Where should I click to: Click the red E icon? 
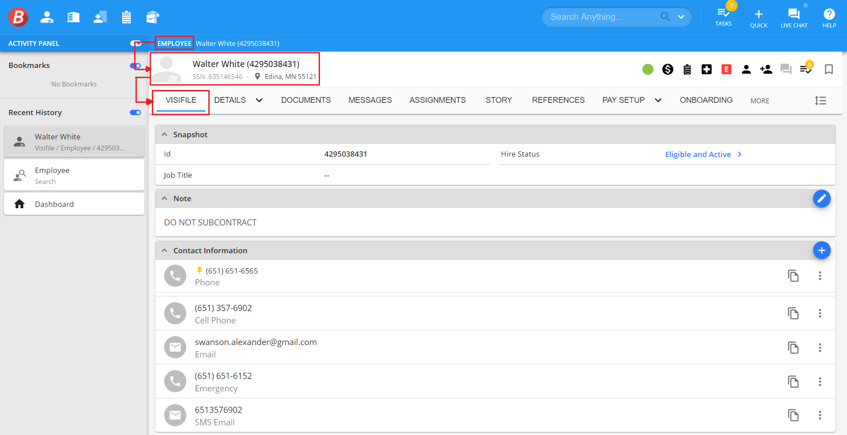coord(727,69)
